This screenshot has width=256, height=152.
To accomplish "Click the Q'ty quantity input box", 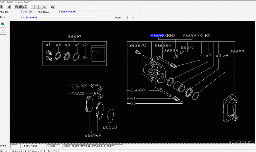I will point(13,146).
